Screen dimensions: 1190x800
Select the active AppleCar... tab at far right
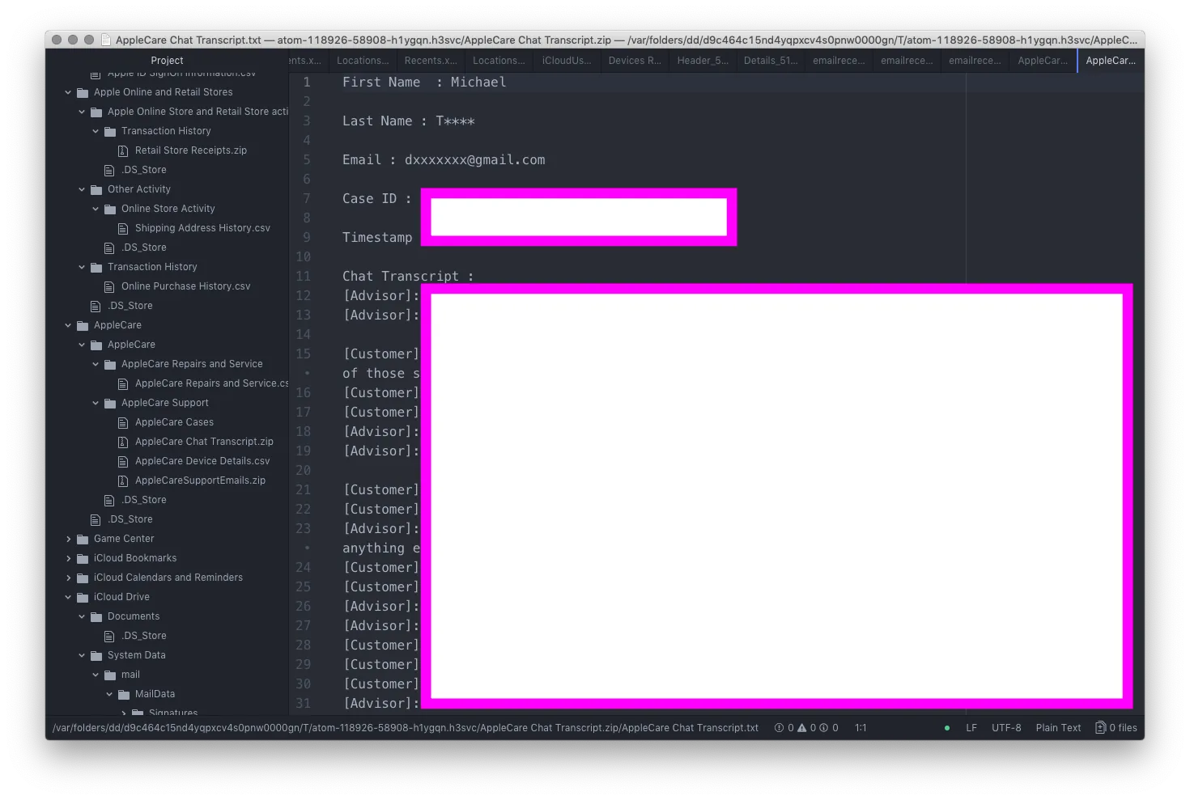tap(1111, 61)
